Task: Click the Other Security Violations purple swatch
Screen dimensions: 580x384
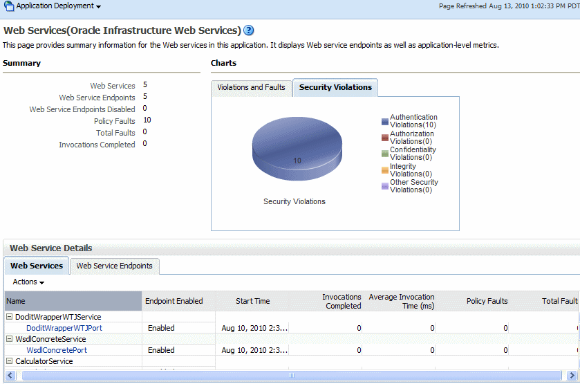Action: [384, 186]
